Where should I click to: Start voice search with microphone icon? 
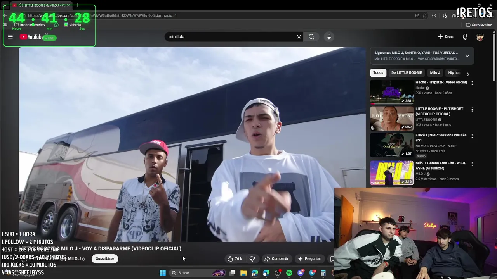coord(329,36)
